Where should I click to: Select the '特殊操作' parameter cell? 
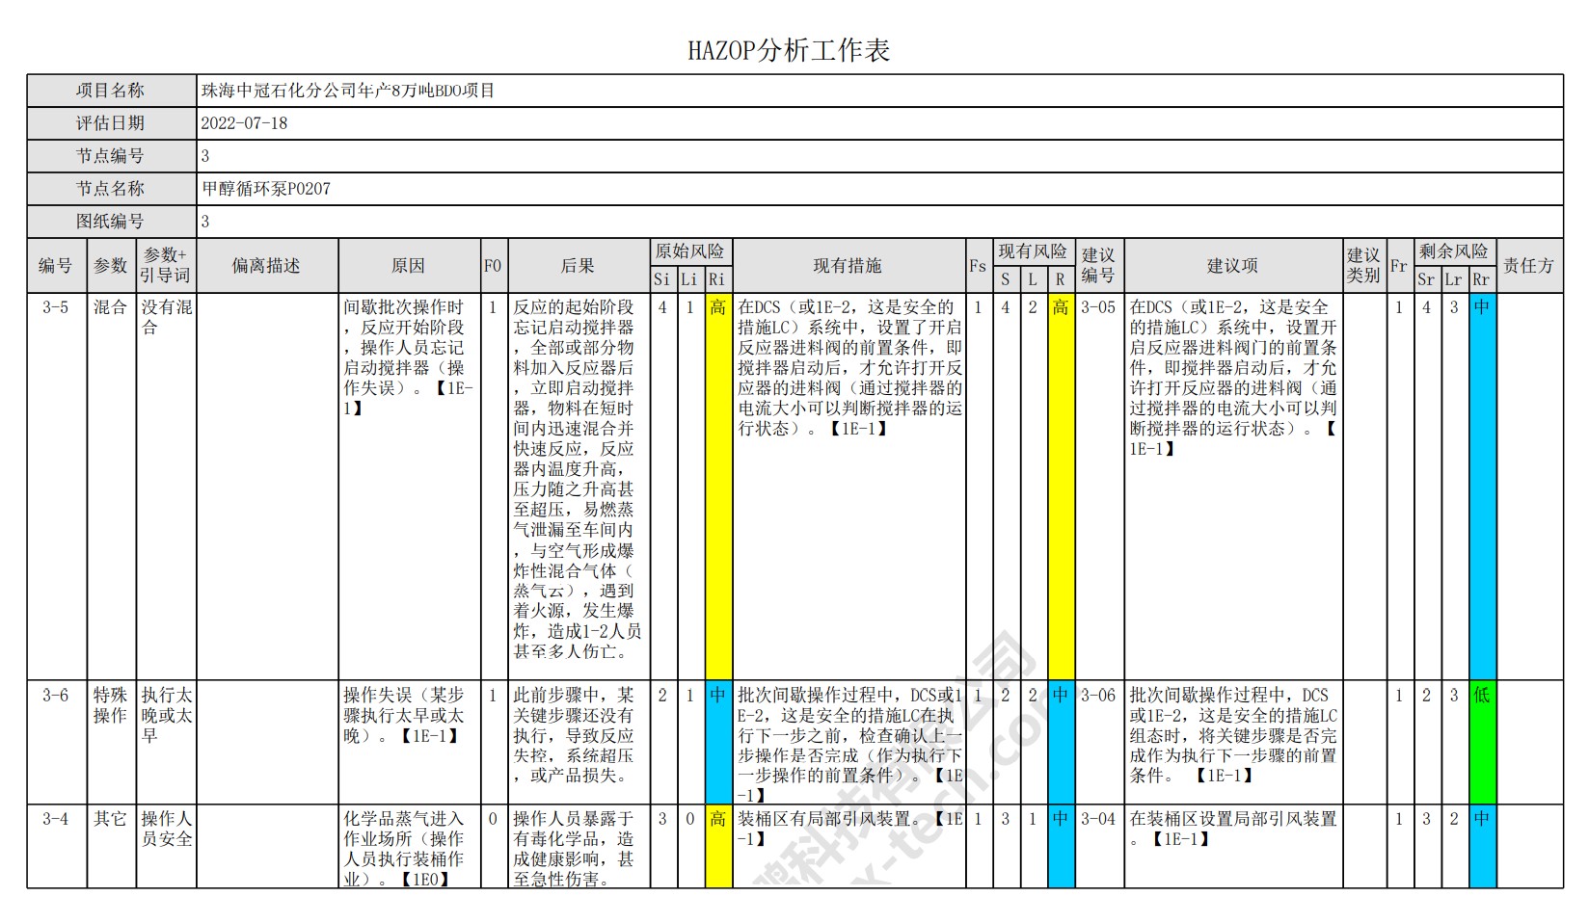pyautogui.click(x=112, y=742)
